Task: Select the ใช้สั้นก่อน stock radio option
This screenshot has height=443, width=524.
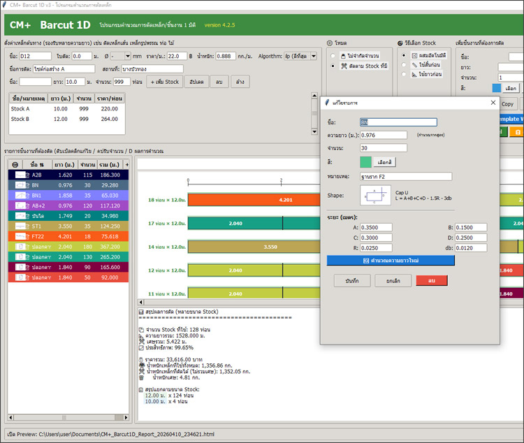Action: point(404,65)
